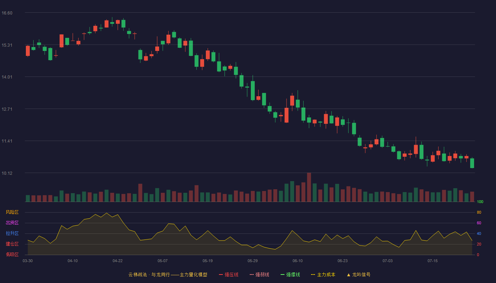Click the 云梯战法·与龙同行 主力量化模型 title
Screen dimensions: 496x283
tap(168, 275)
